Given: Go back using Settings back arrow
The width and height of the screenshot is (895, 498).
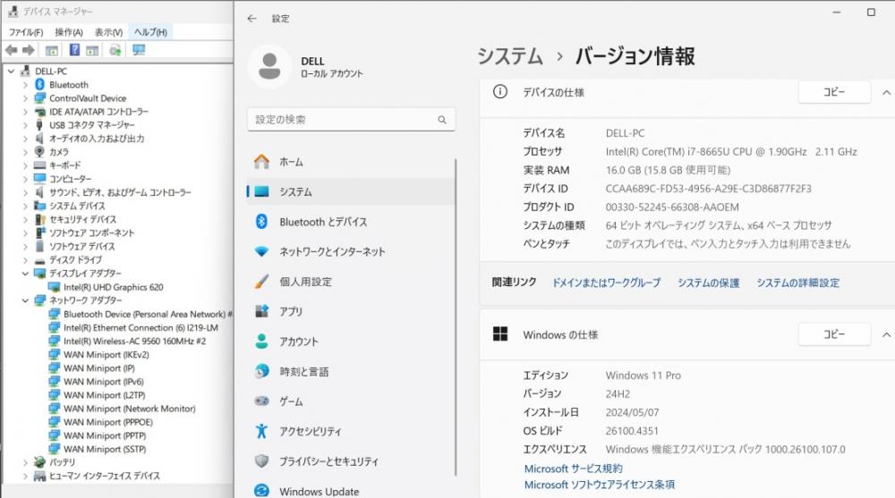Looking at the screenshot, I should (251, 19).
